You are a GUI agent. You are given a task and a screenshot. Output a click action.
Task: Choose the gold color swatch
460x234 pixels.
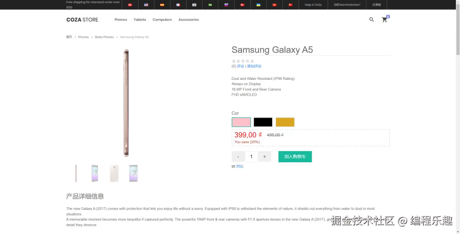285,122
